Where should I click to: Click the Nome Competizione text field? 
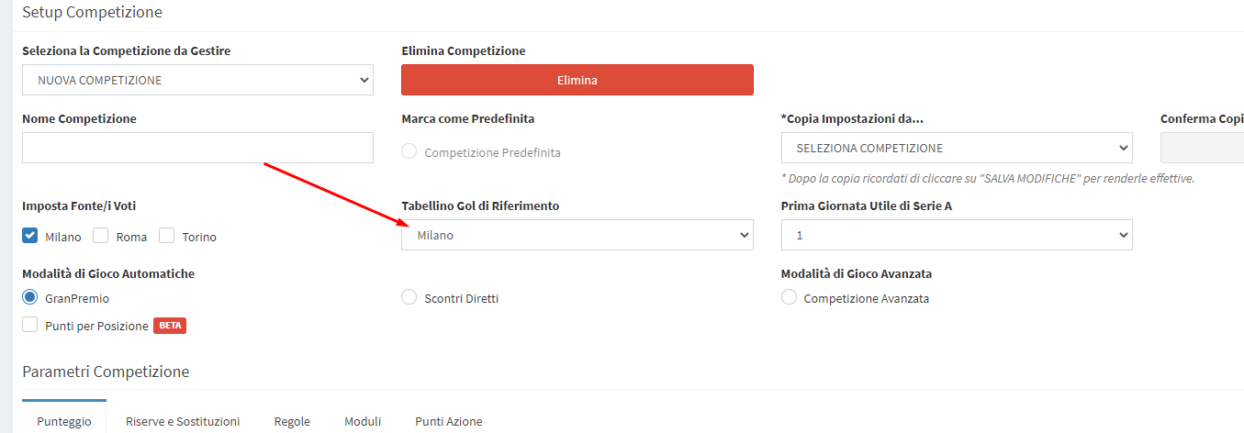(197, 148)
